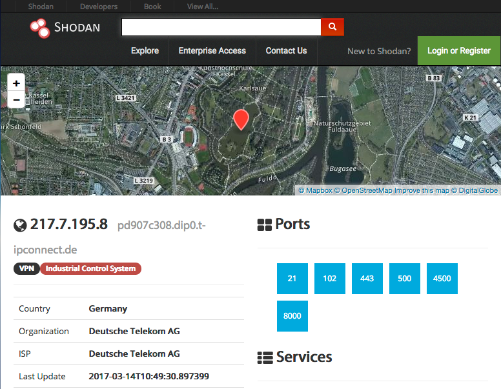Open the View All... menu

pos(203,6)
